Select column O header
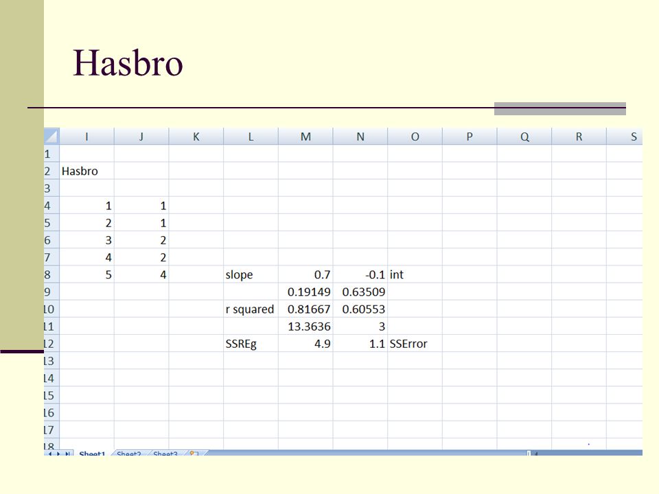This screenshot has width=659, height=494. pyautogui.click(x=415, y=137)
